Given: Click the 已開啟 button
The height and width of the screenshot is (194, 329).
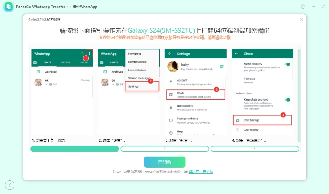Looking at the screenshot, I should (164, 162).
